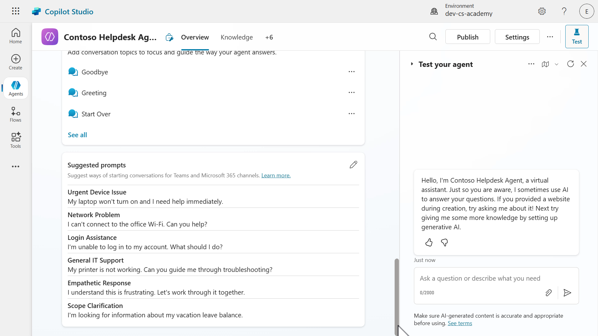This screenshot has height=336, width=598.
Task: Search using the magnifier icon
Action: 433,37
